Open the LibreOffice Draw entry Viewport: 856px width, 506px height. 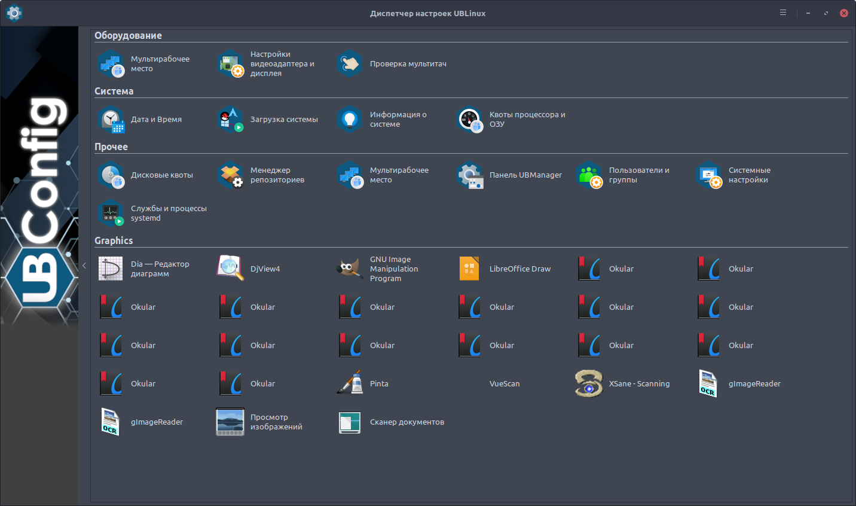point(519,269)
